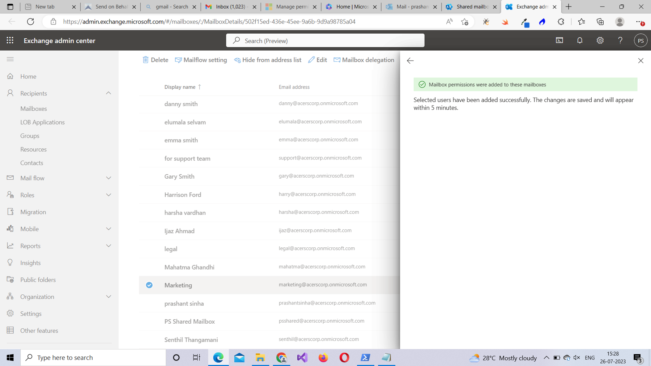This screenshot has width=651, height=366.
Task: Collapse the Recipients section
Action: pyautogui.click(x=108, y=93)
